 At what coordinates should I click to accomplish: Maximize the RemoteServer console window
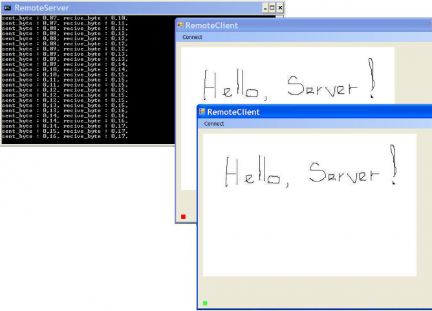272,8
